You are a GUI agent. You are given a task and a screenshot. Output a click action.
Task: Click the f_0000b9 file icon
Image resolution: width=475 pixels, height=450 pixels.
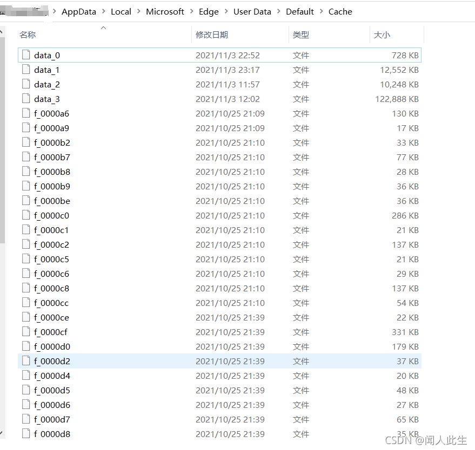(x=26, y=186)
